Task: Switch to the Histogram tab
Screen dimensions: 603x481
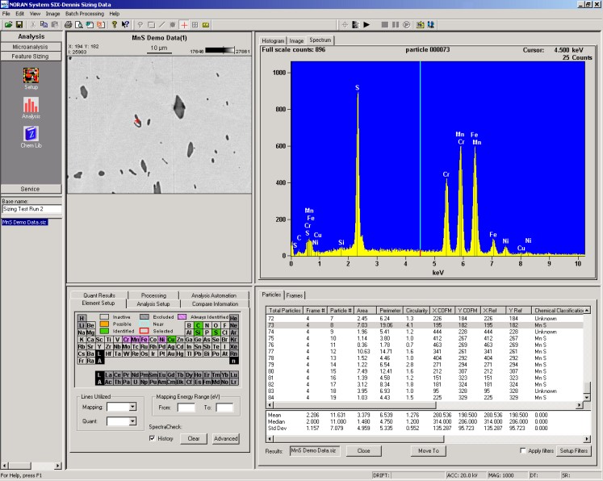Action: tap(273, 41)
